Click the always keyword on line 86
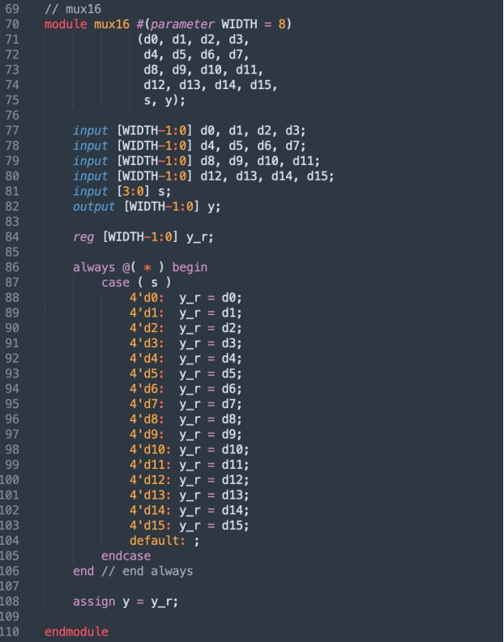 coord(93,266)
